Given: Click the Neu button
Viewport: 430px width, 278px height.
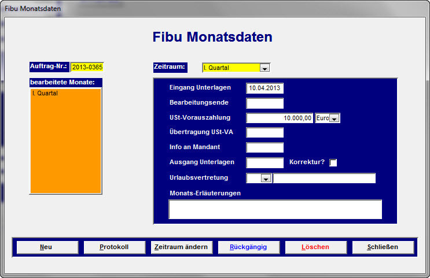Looking at the screenshot, I should pos(47,247).
